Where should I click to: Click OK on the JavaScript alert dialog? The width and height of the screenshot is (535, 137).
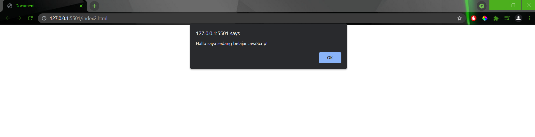(330, 58)
